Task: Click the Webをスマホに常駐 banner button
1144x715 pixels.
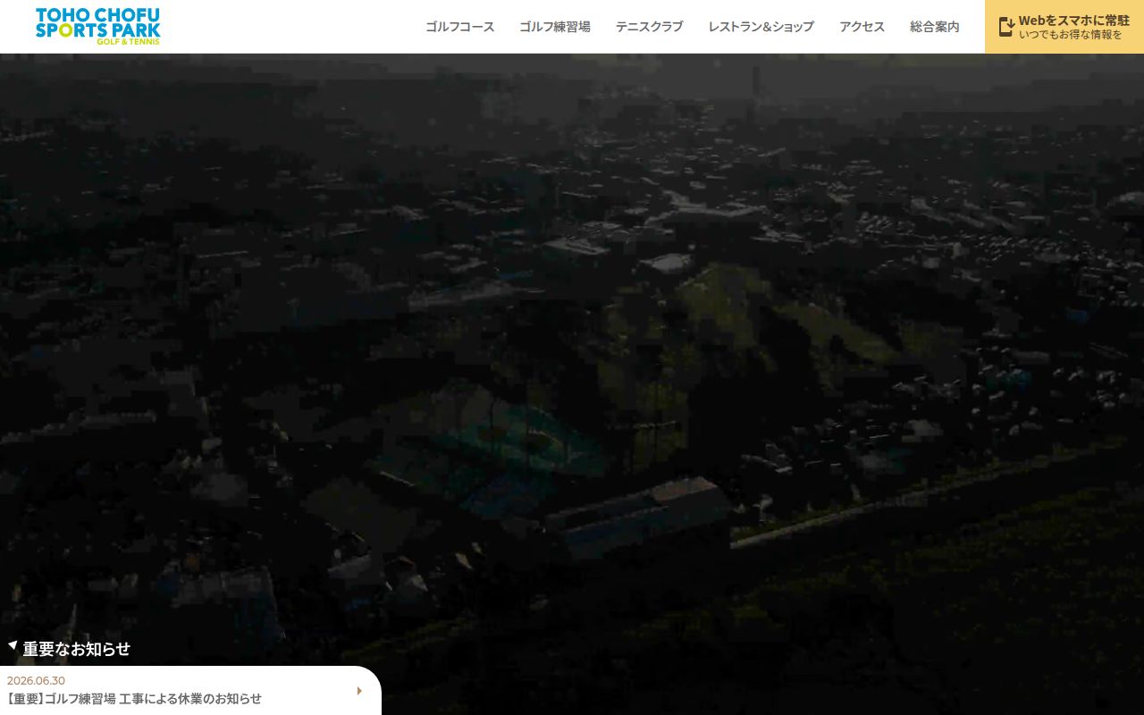Action: click(x=1064, y=27)
